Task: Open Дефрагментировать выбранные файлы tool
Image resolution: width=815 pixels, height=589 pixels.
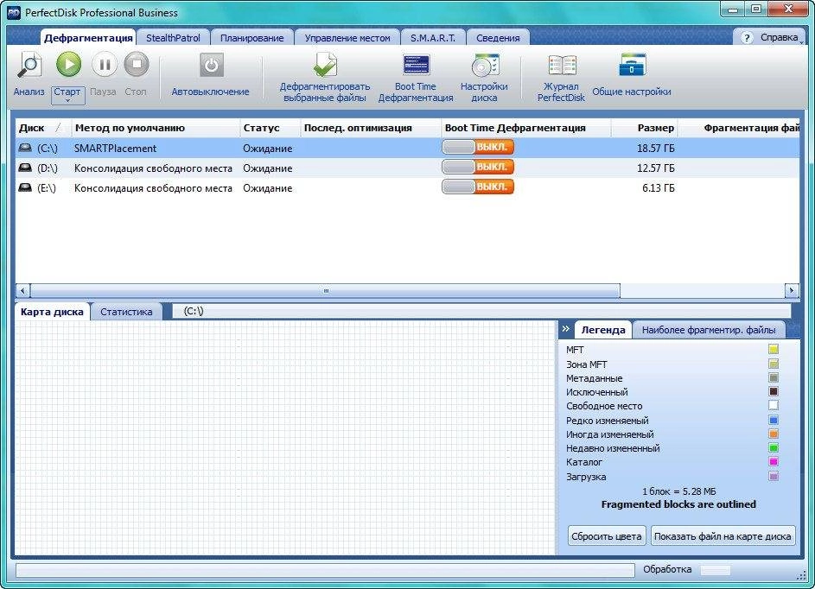Action: point(325,65)
